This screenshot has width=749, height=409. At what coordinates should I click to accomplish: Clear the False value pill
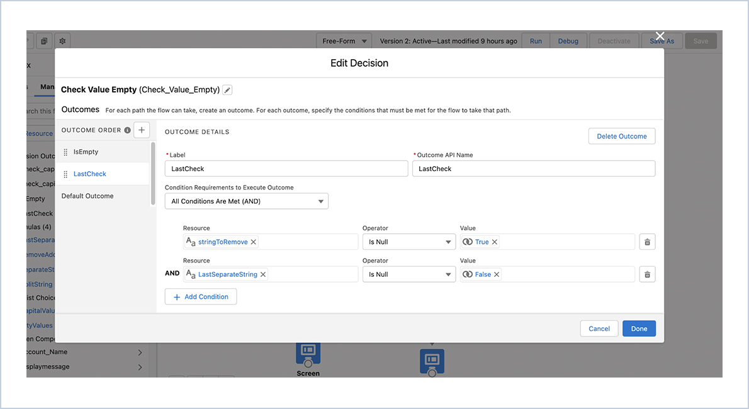pos(497,274)
